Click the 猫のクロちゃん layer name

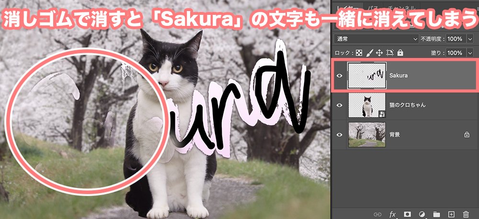click(408, 105)
